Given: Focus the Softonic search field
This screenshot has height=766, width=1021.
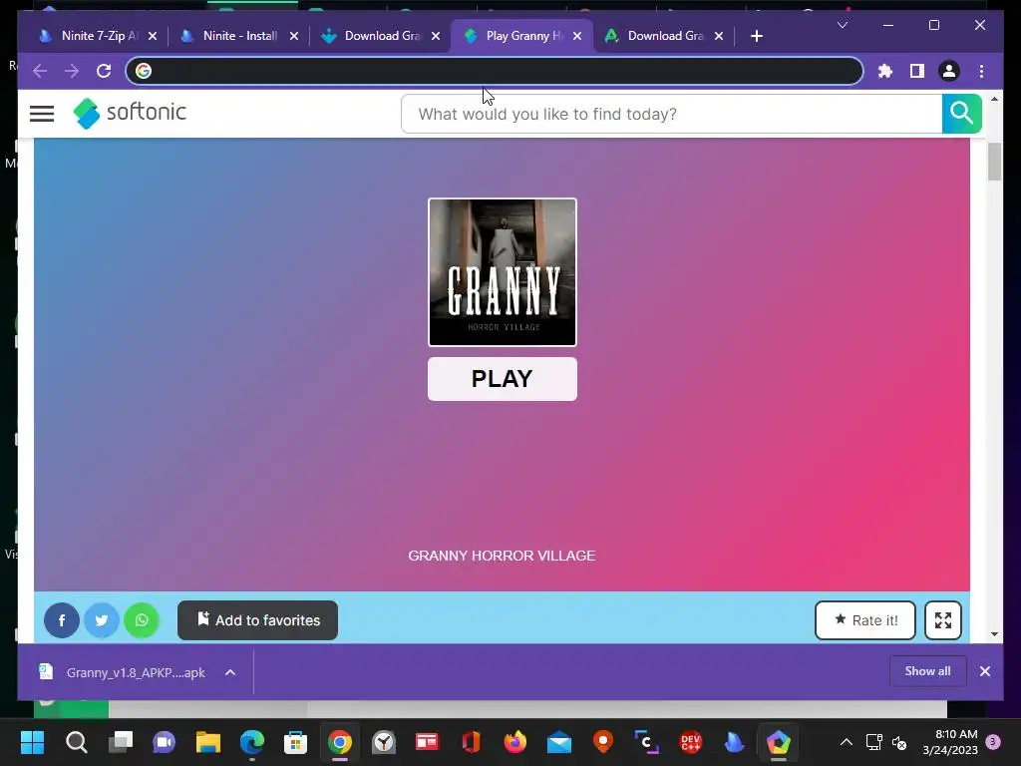Looking at the screenshot, I should pos(671,114).
